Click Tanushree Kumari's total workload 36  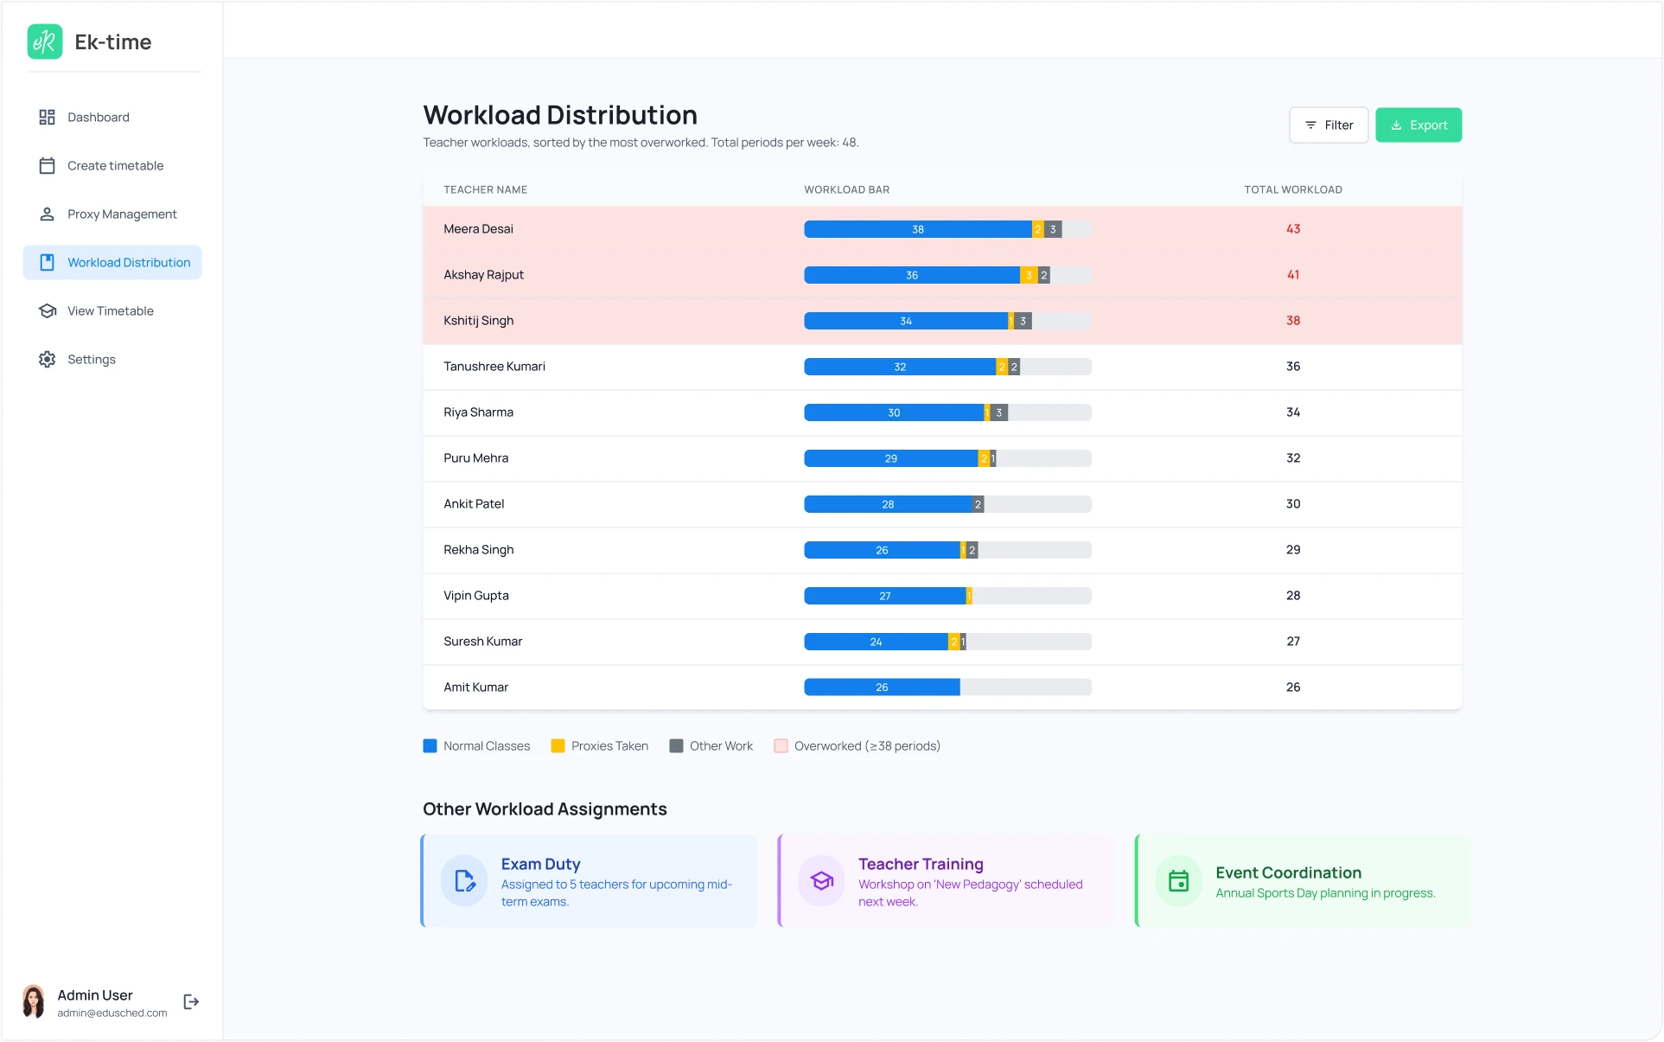click(x=1293, y=367)
